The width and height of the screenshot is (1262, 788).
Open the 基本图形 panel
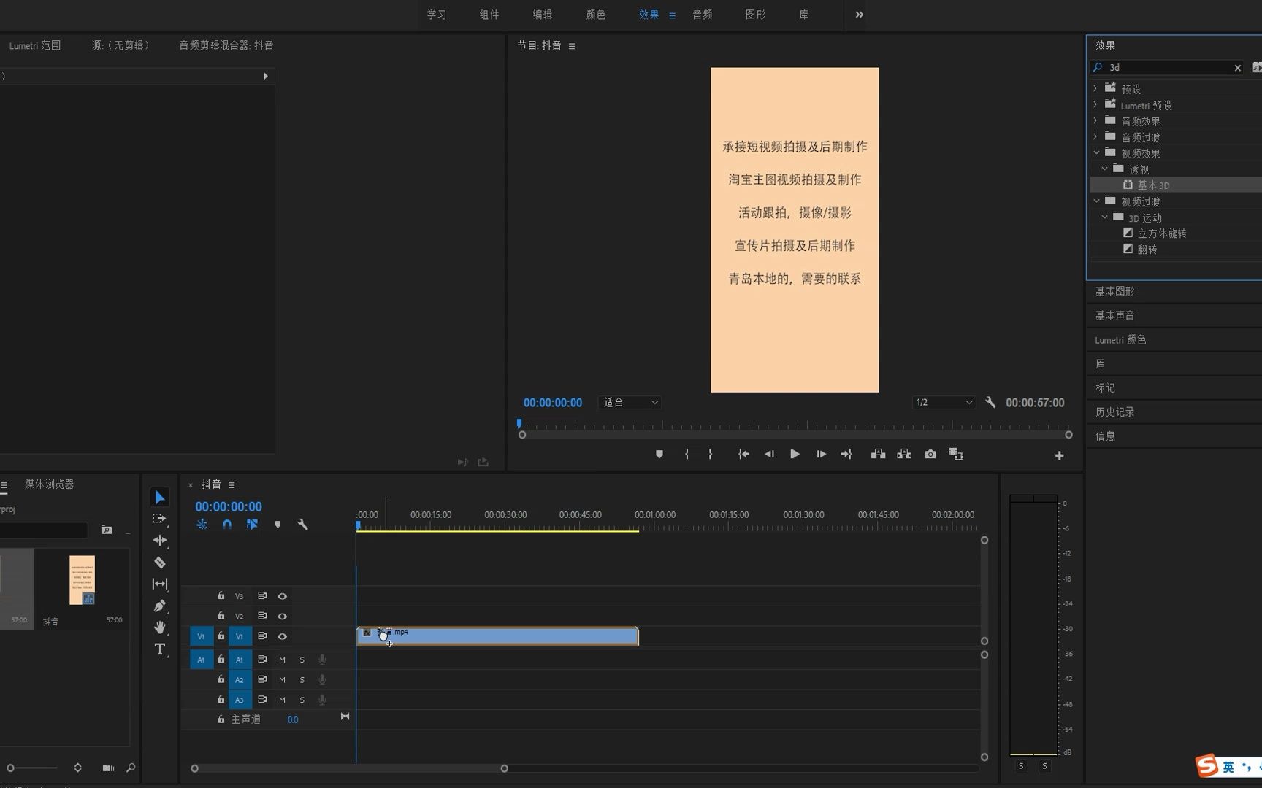1114,291
